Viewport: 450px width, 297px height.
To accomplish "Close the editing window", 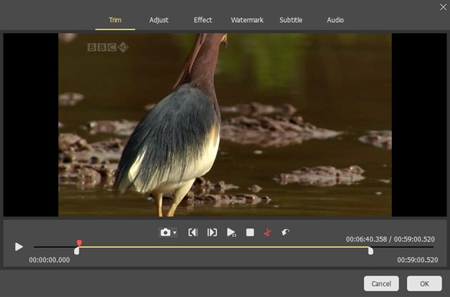I will pyautogui.click(x=442, y=7).
